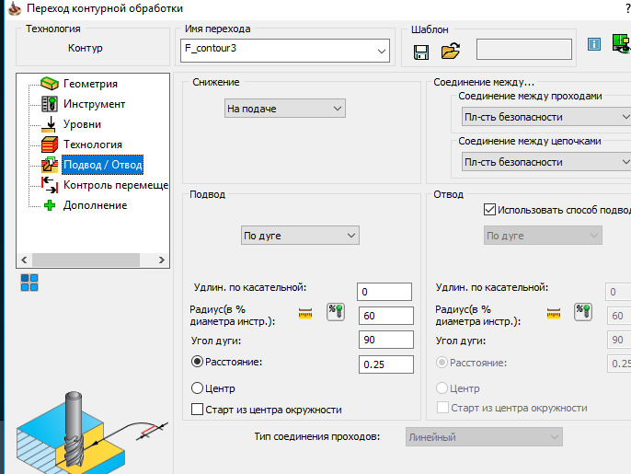Click the 'Угол дуги' input field in Подвод
631x474 pixels.
click(384, 341)
